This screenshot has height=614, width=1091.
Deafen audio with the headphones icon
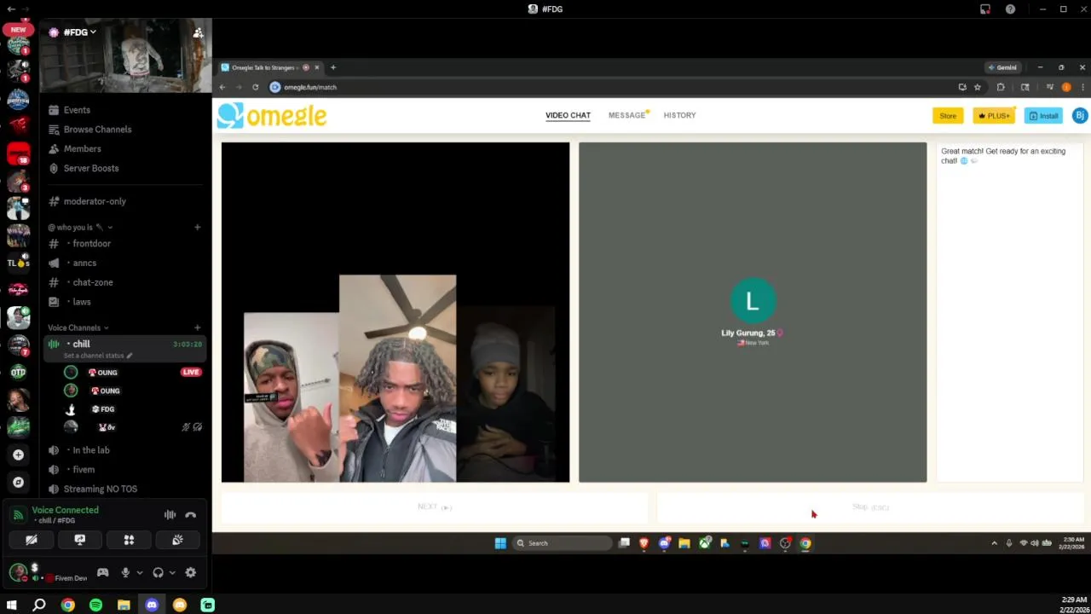pos(158,572)
